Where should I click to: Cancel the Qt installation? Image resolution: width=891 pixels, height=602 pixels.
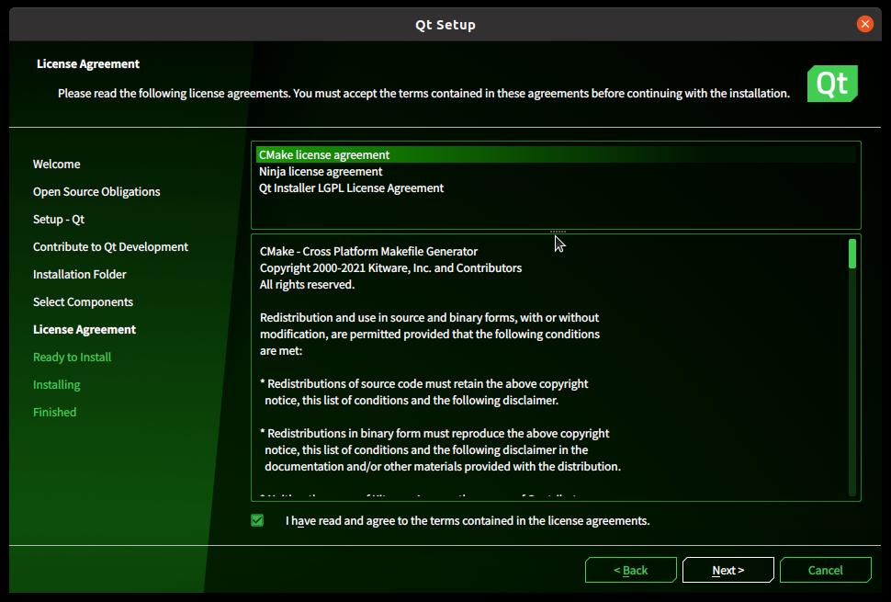825,570
